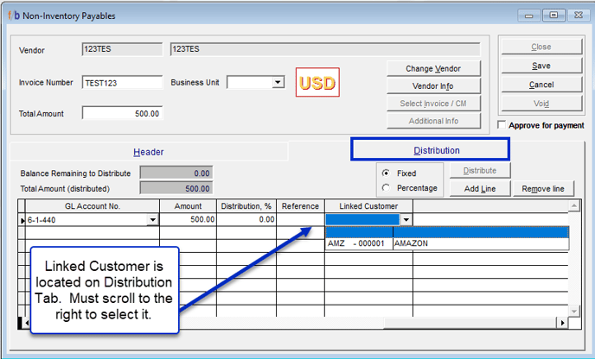Cancel the payable entry
The height and width of the screenshot is (359, 595).
pos(541,85)
